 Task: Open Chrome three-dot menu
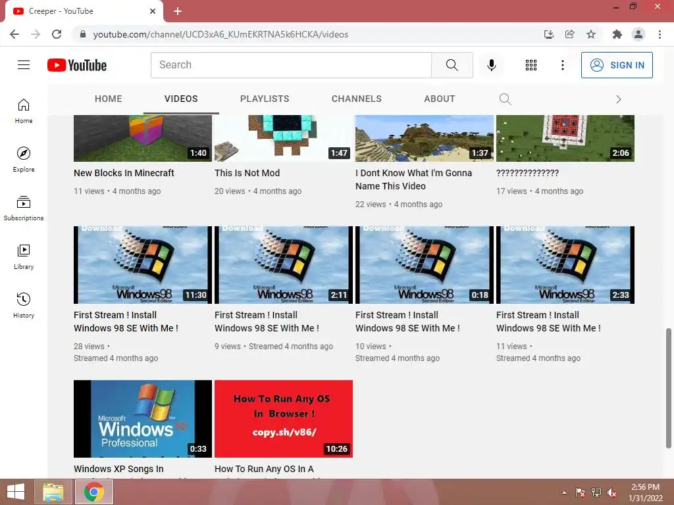660,34
